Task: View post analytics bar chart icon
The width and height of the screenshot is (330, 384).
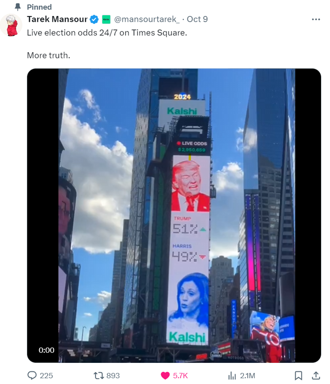Action: pos(232,375)
